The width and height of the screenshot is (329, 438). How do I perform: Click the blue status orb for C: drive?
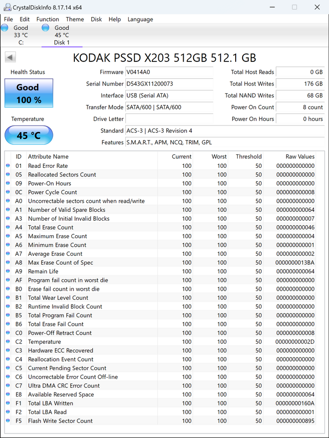pos(4,28)
